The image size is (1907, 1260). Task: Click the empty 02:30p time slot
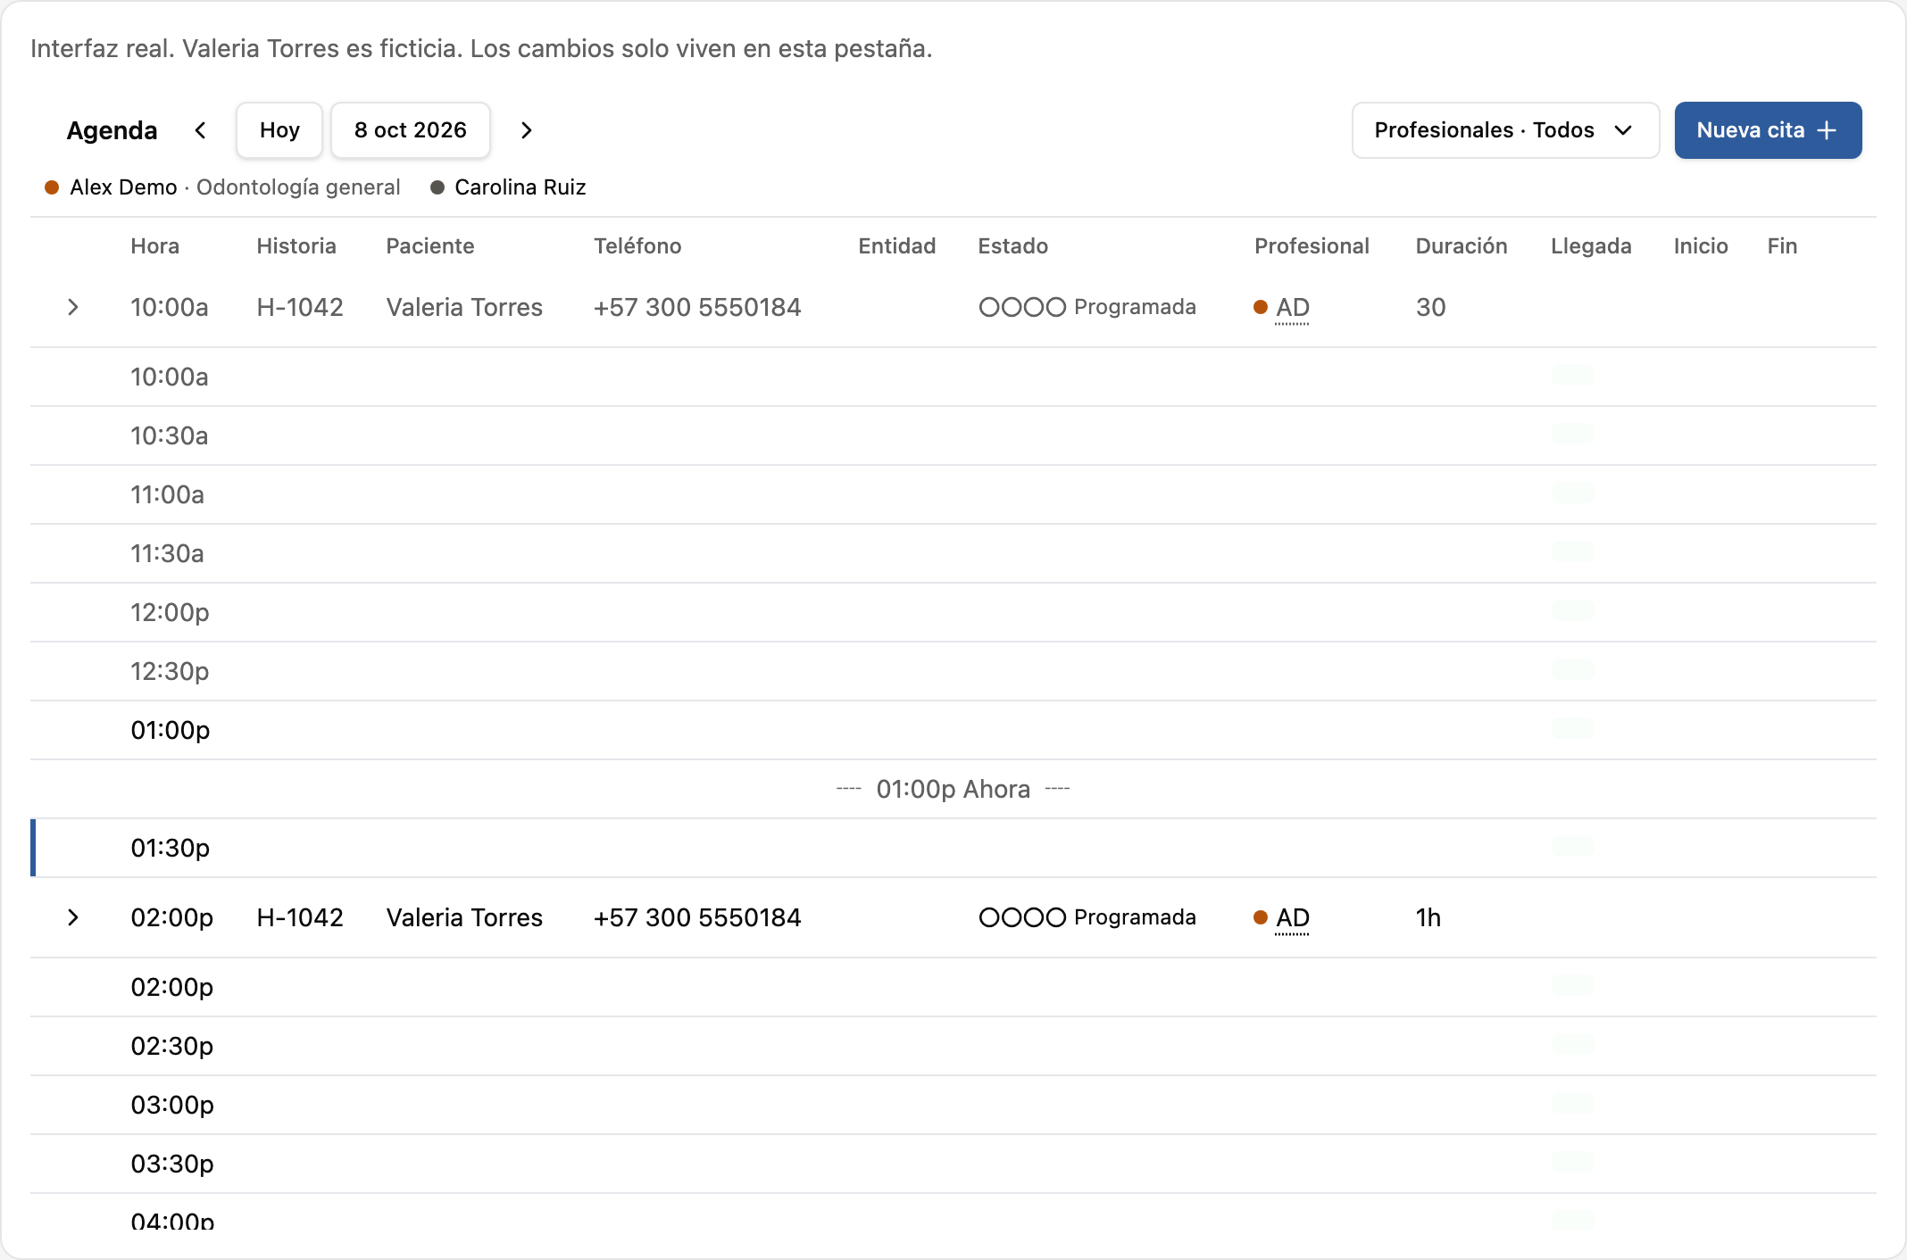(953, 1046)
